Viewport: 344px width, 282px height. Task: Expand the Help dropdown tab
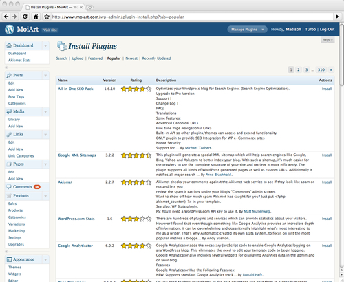pos(327,40)
